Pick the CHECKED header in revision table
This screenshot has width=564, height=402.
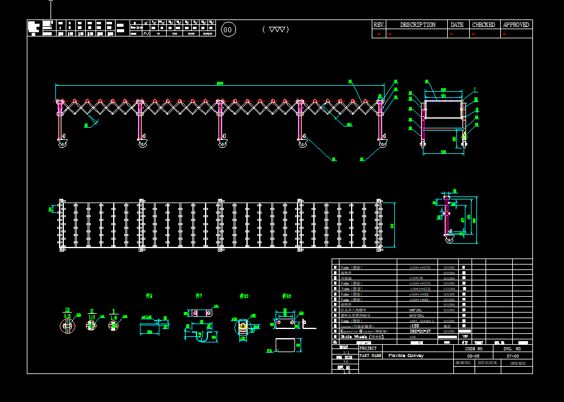(x=484, y=25)
